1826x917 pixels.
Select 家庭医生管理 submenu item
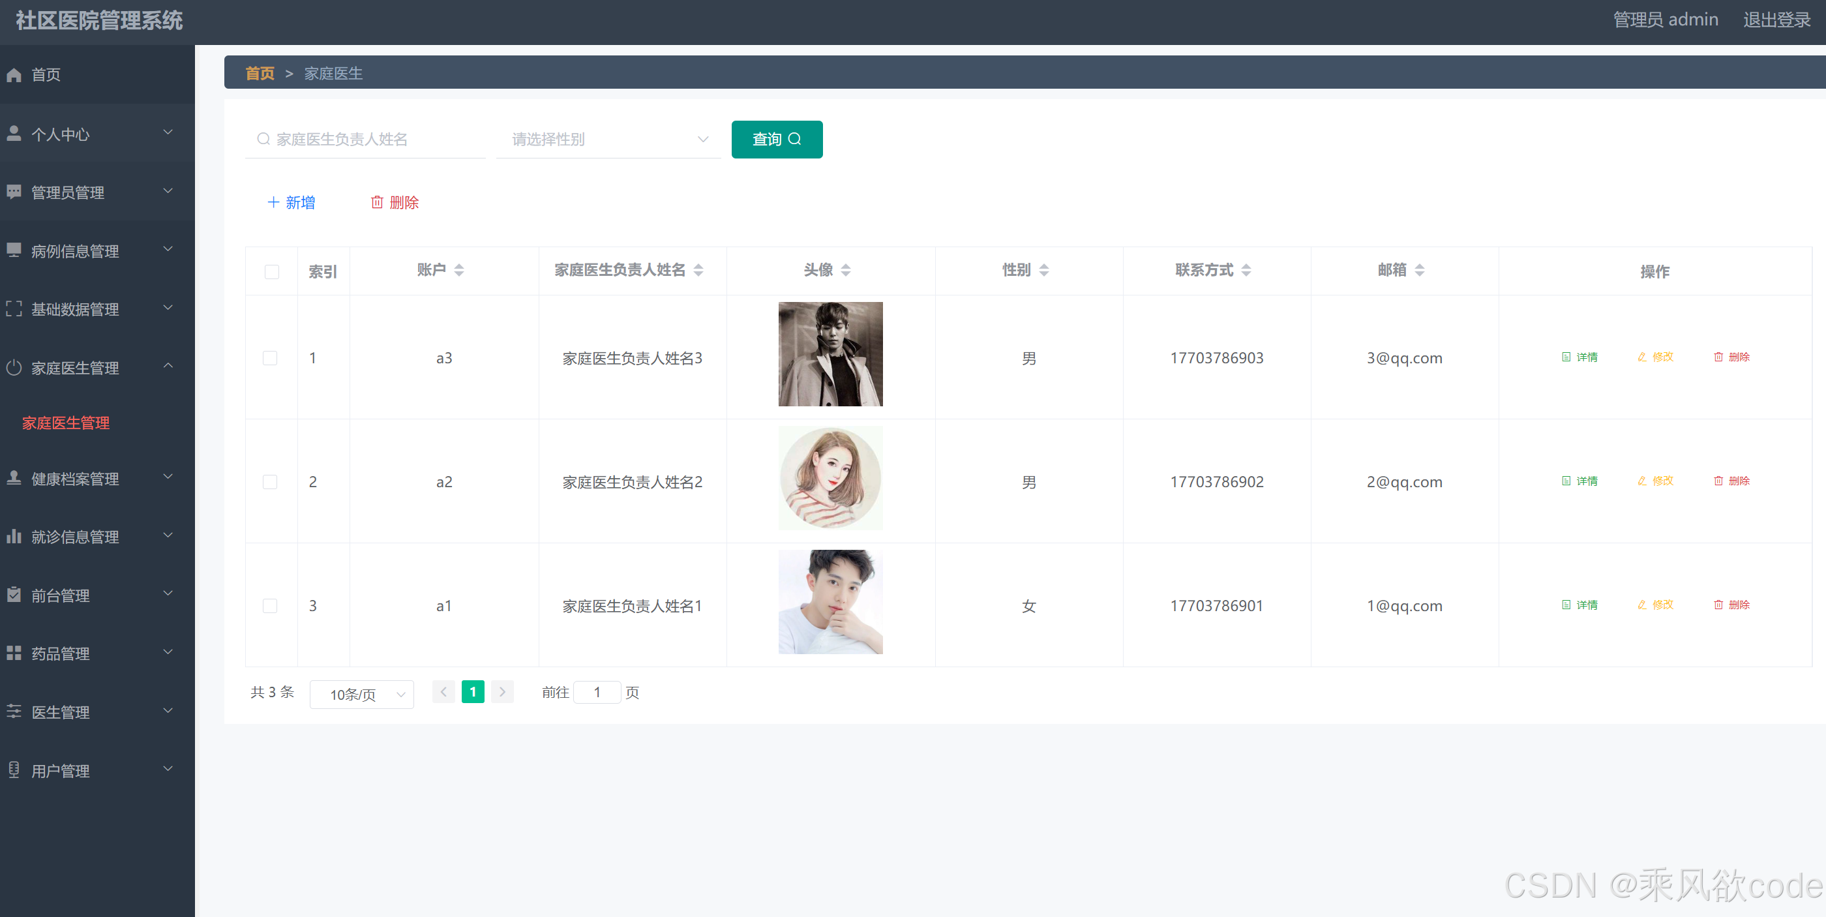coord(65,423)
